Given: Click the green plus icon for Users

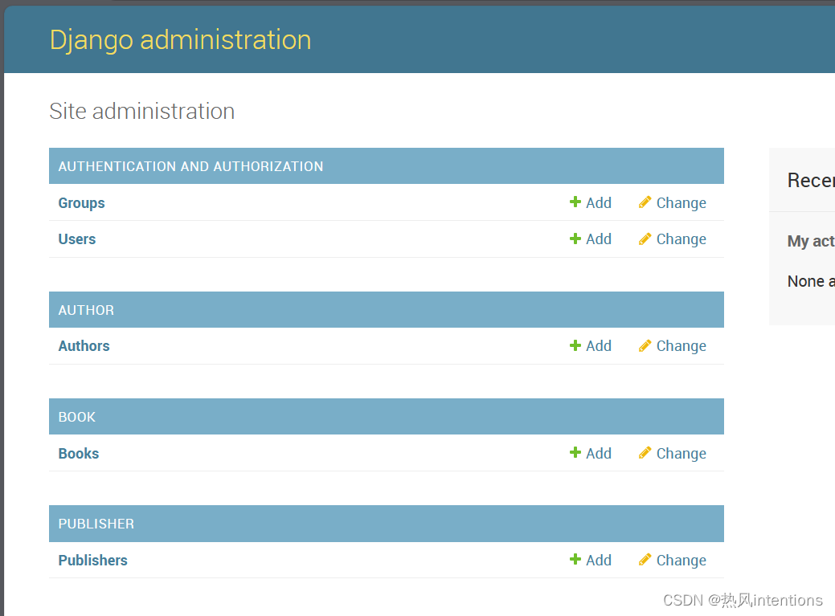Looking at the screenshot, I should click(x=575, y=239).
